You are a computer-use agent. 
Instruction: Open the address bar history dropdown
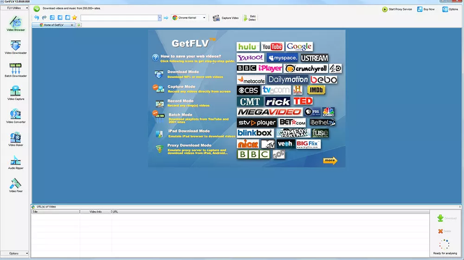coord(160,18)
